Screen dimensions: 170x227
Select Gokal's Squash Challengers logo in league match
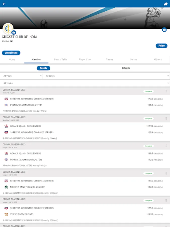point(6,153)
